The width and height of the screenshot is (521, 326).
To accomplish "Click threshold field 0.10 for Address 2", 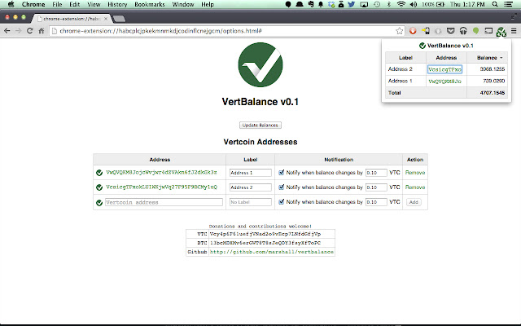I will (376, 187).
